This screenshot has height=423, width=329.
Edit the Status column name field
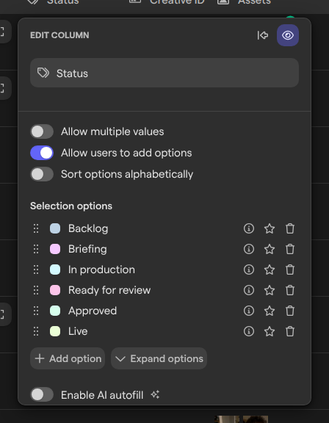(x=164, y=73)
